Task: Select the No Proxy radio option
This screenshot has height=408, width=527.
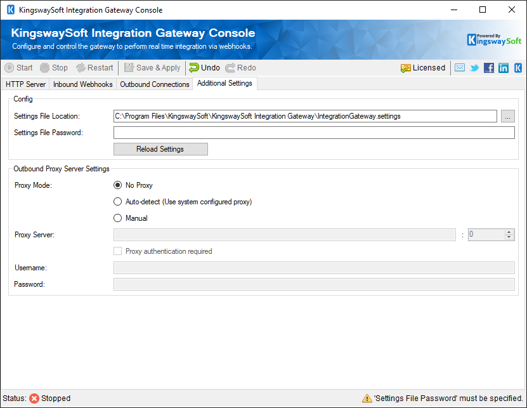Action: pos(133,185)
